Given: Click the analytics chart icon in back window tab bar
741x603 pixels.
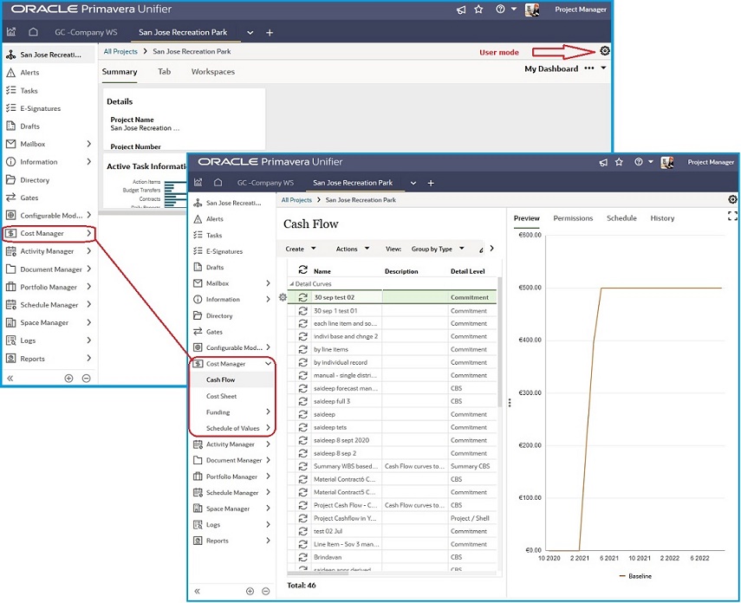Looking at the screenshot, I should [x=11, y=32].
